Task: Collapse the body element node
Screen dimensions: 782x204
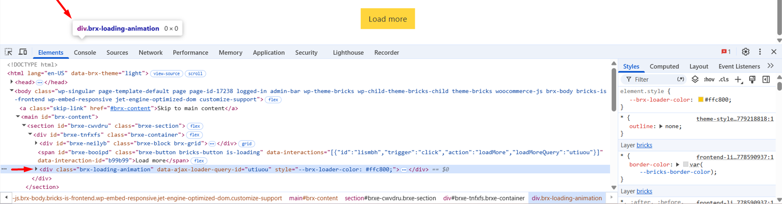Action: point(12,91)
